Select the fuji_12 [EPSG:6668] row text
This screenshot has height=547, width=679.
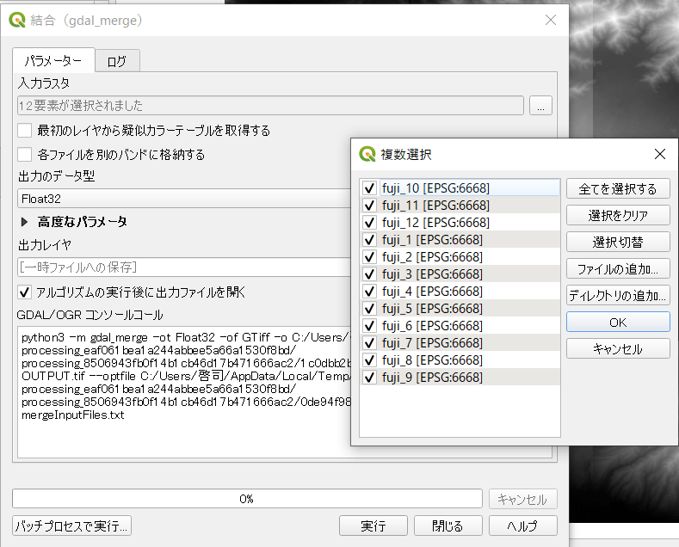click(x=435, y=223)
